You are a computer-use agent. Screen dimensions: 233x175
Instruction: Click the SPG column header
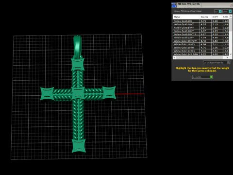pyautogui.click(x=226, y=17)
